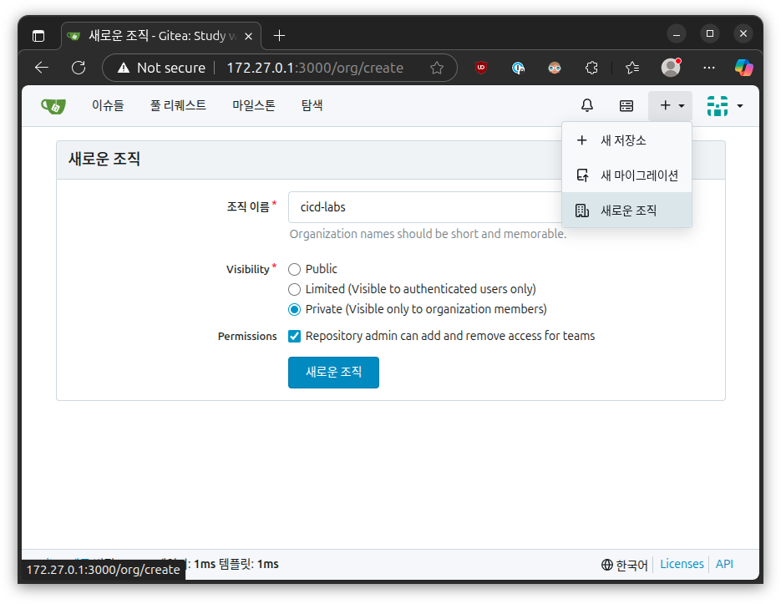Select the Private visibility radio option
This screenshot has height=604, width=781.
click(294, 309)
